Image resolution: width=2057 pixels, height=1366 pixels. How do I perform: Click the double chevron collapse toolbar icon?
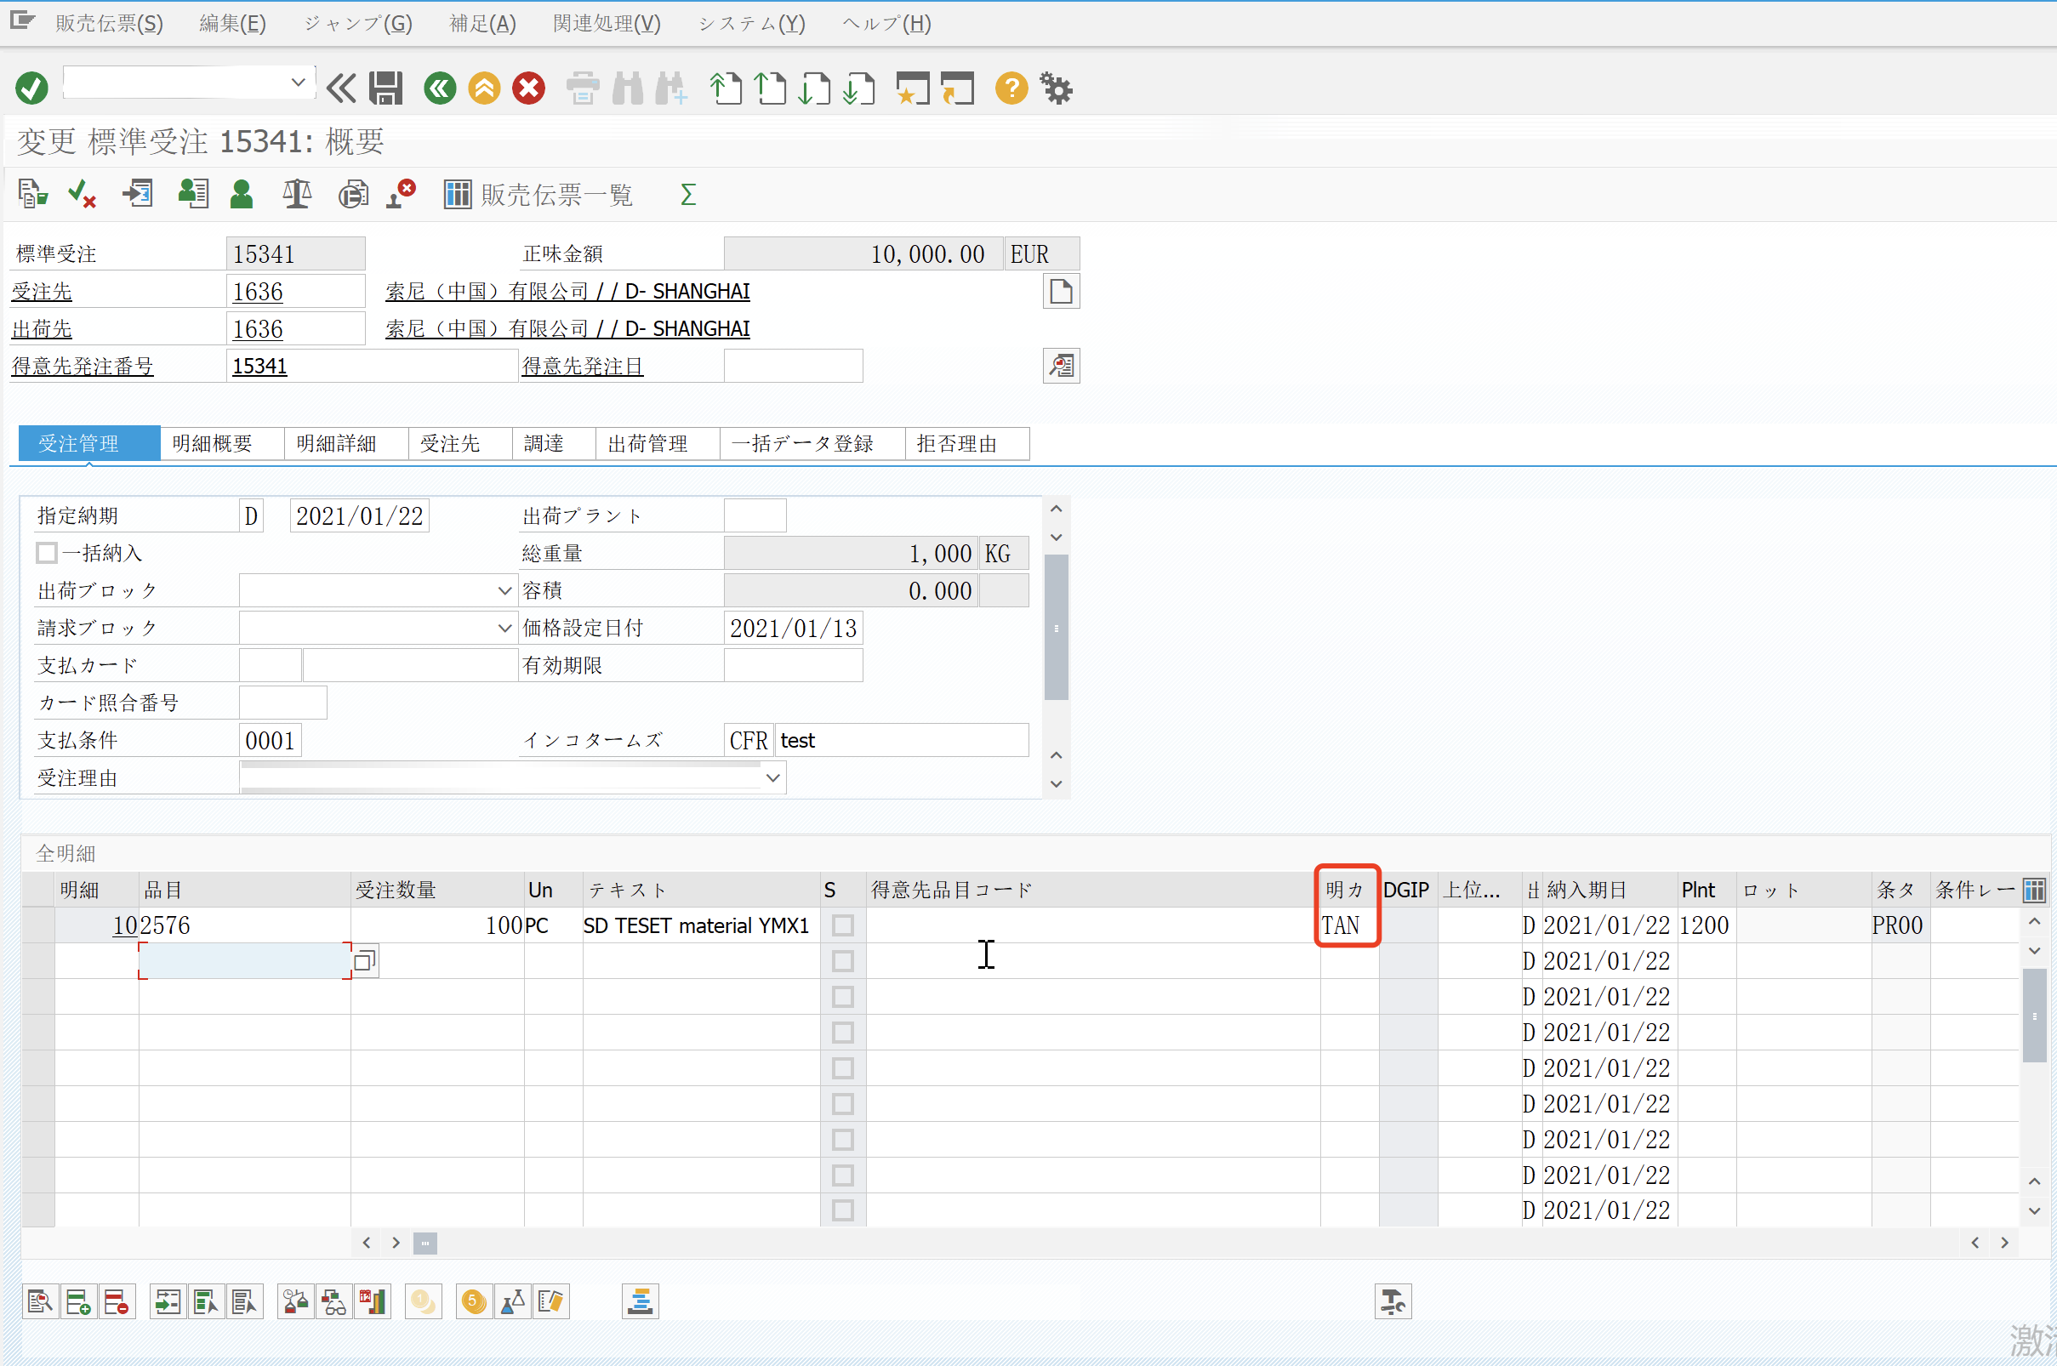click(340, 88)
